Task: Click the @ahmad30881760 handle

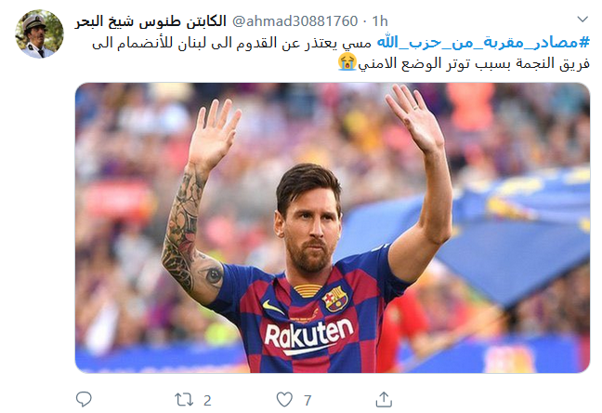Action: click(294, 21)
